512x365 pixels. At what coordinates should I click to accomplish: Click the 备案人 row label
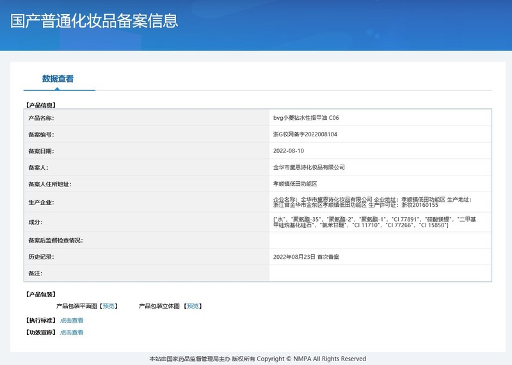[x=38, y=168]
